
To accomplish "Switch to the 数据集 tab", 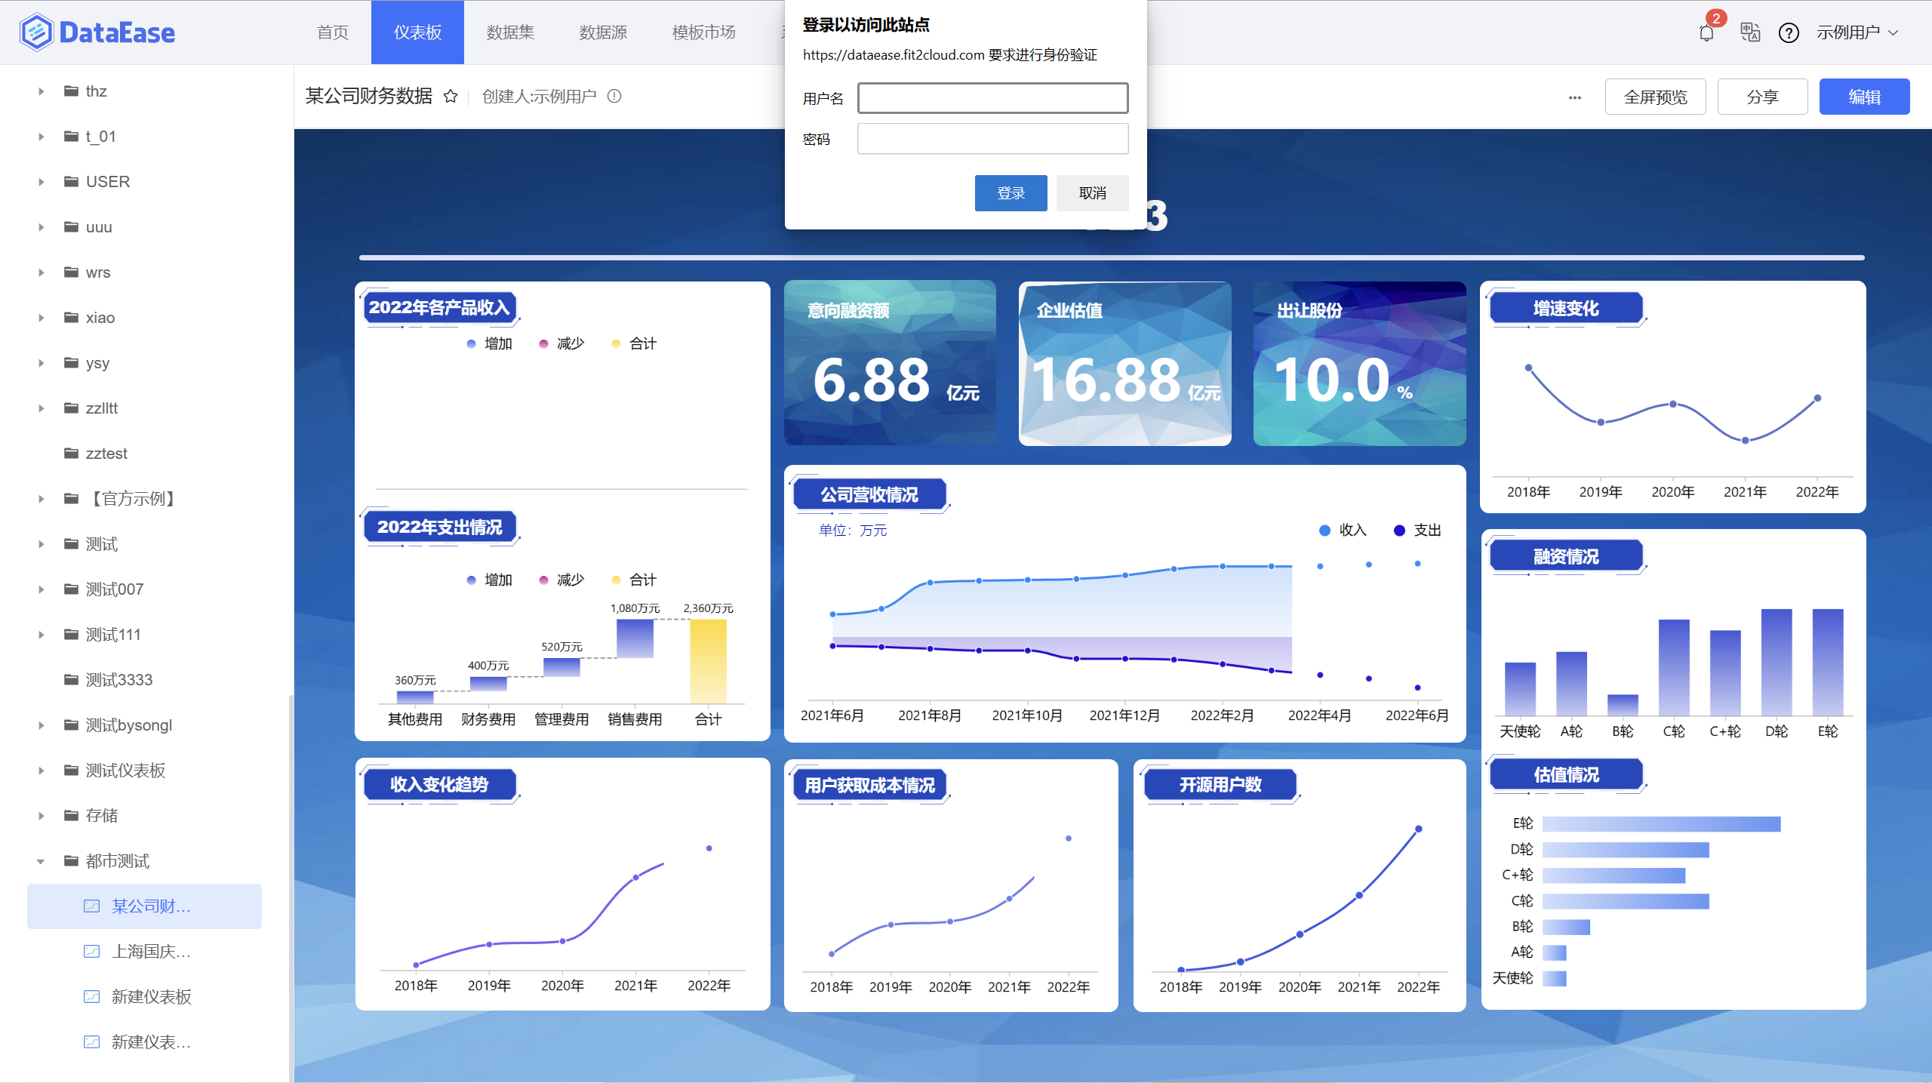I will point(510,32).
